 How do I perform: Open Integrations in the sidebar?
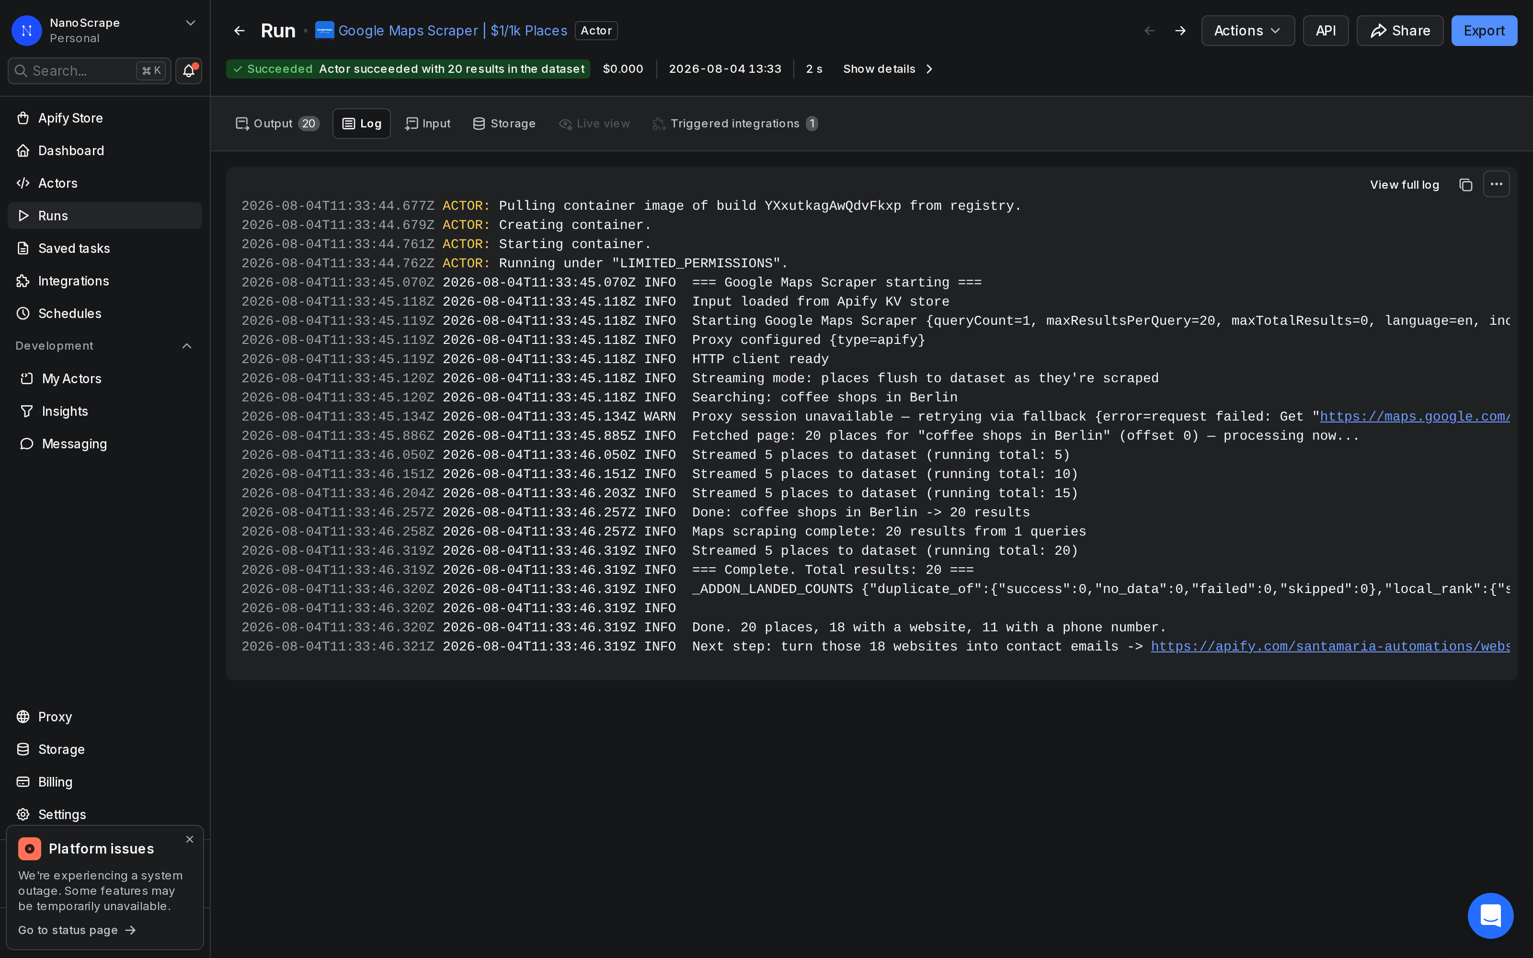pos(104,281)
